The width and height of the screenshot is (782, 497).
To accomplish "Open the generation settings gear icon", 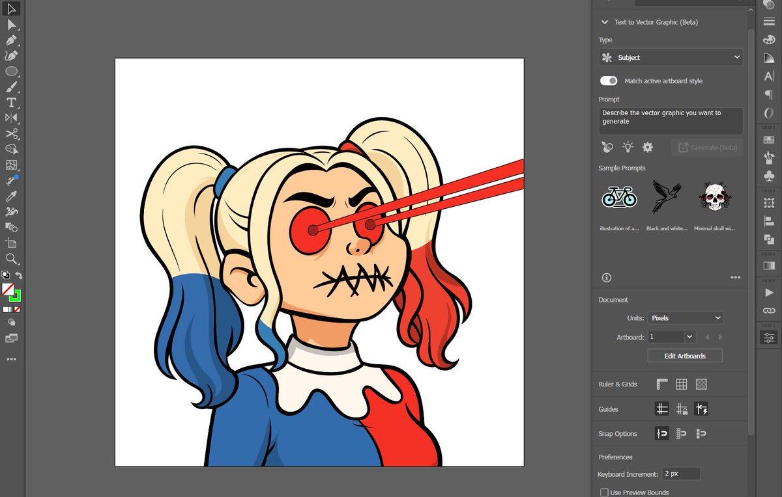I will (648, 148).
